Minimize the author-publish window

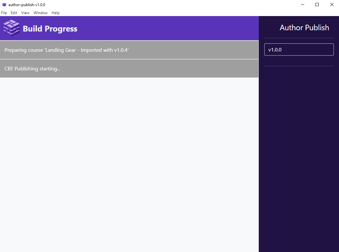[x=303, y=4]
